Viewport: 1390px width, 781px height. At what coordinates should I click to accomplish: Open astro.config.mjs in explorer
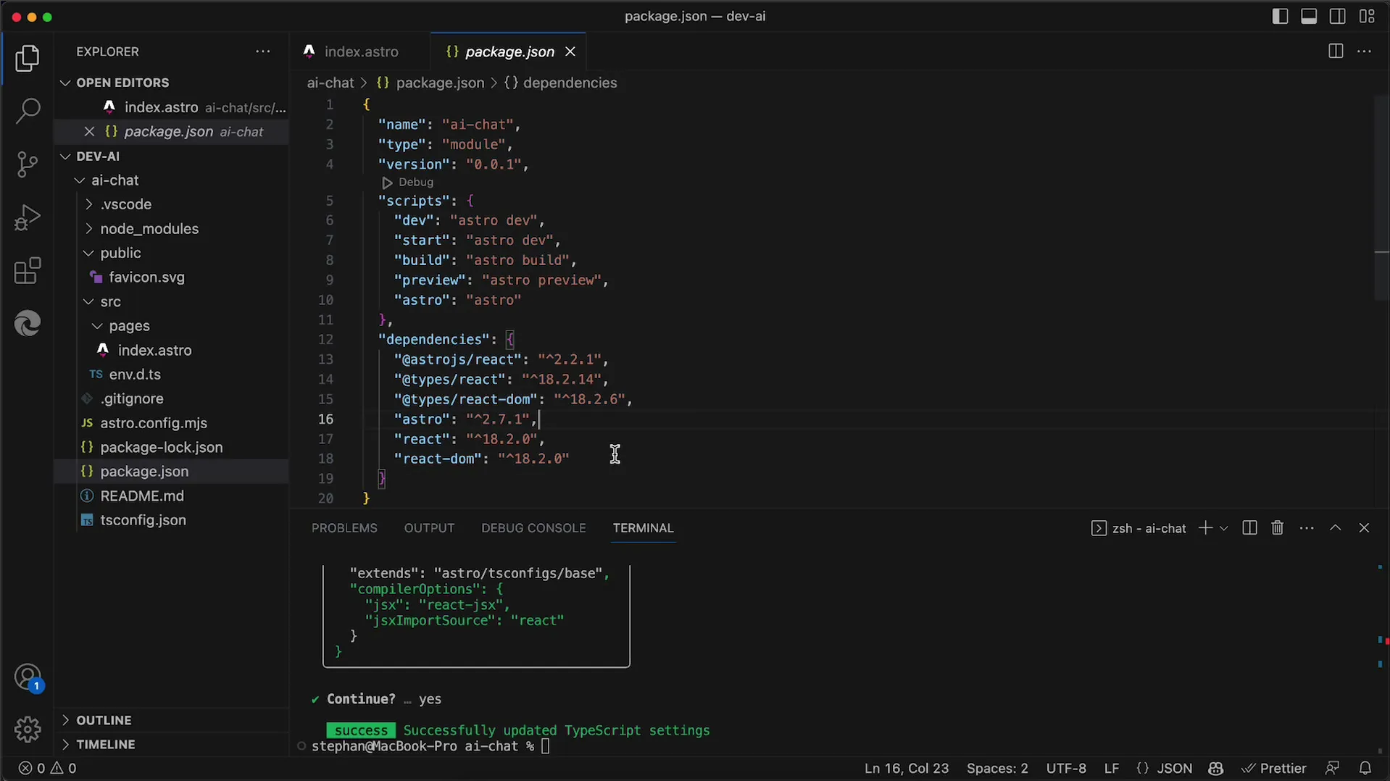click(x=172, y=422)
